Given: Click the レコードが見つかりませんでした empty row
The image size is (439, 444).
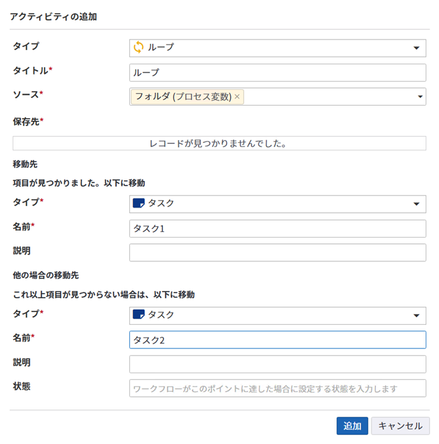Looking at the screenshot, I should click(x=219, y=143).
